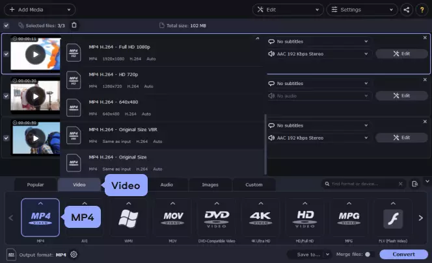This screenshot has height=263, width=432.
Task: Expand presets above the DVD format
Action: pos(217,203)
